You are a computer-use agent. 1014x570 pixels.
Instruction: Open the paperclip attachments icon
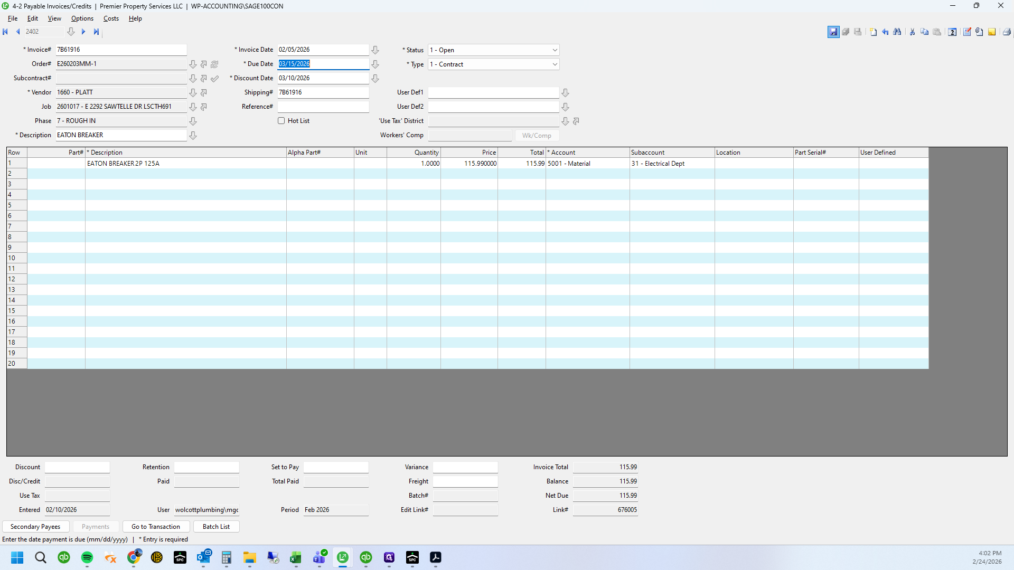[x=979, y=32]
